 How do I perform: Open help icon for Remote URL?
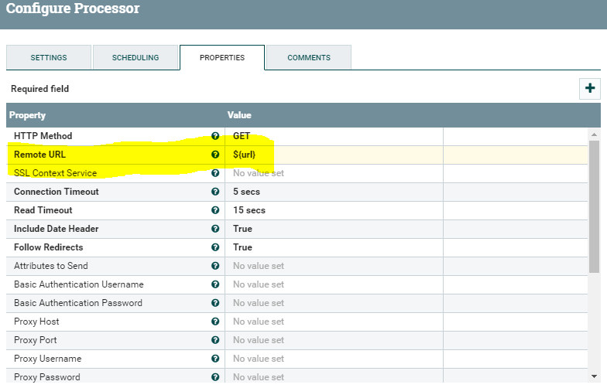pyautogui.click(x=215, y=155)
